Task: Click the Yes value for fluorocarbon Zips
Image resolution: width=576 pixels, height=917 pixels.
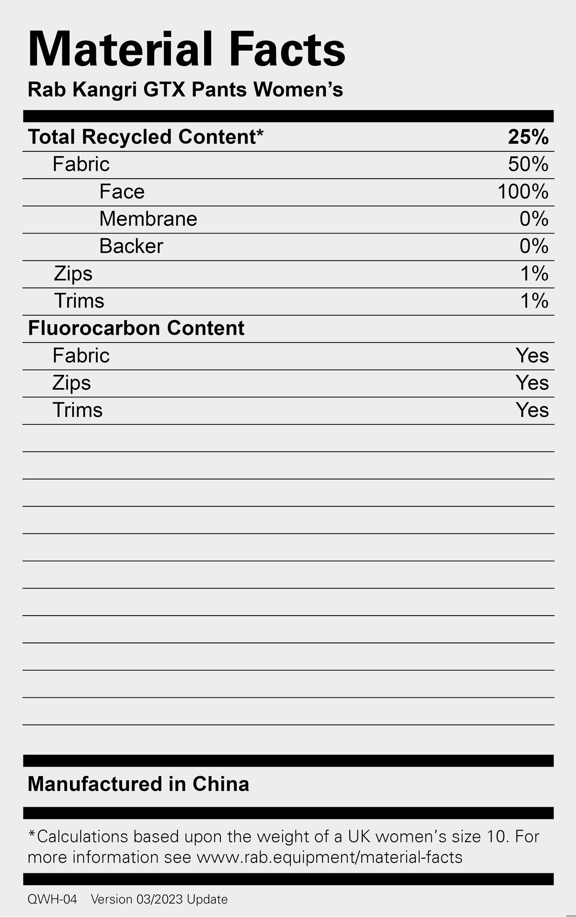Action: pyautogui.click(x=532, y=383)
